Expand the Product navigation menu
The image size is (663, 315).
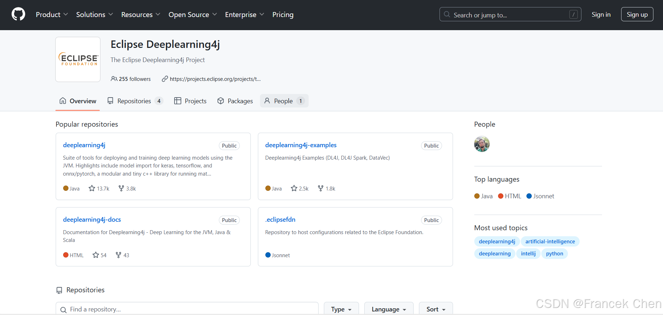coord(52,15)
